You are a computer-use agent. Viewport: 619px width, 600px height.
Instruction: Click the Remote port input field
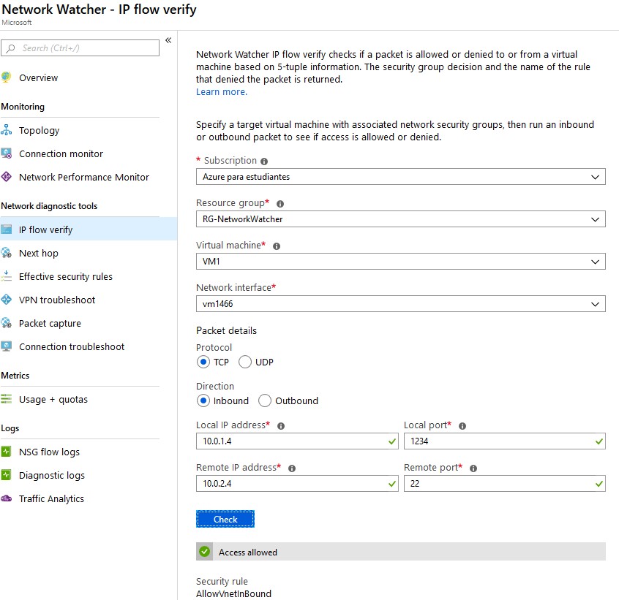[x=505, y=483]
